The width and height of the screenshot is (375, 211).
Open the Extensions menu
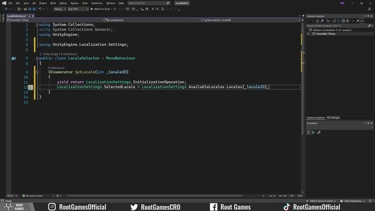(x=97, y=3)
